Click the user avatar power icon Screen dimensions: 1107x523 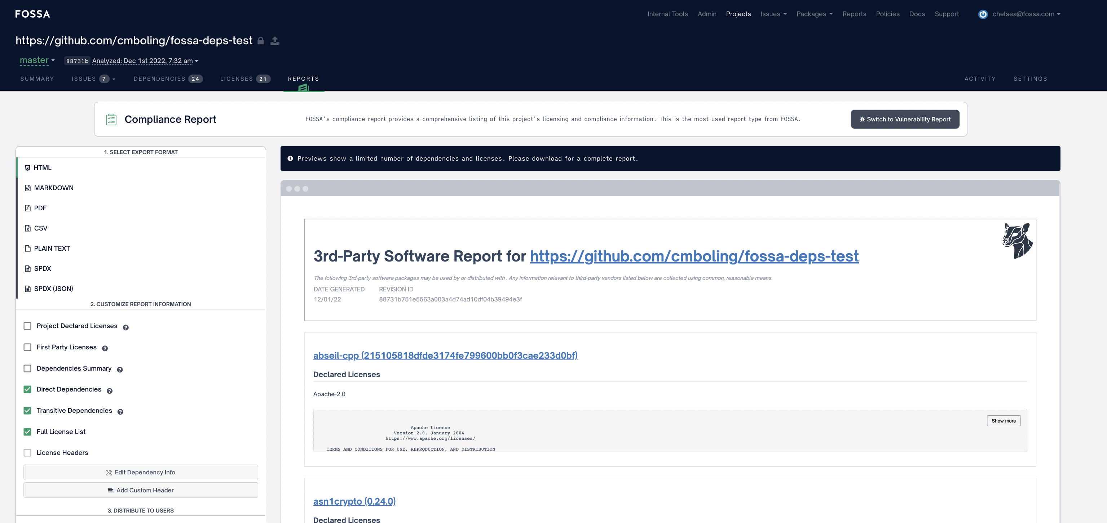coord(983,14)
